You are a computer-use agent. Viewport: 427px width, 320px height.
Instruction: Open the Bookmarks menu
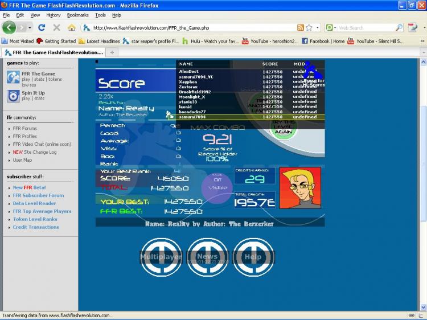coord(77,15)
